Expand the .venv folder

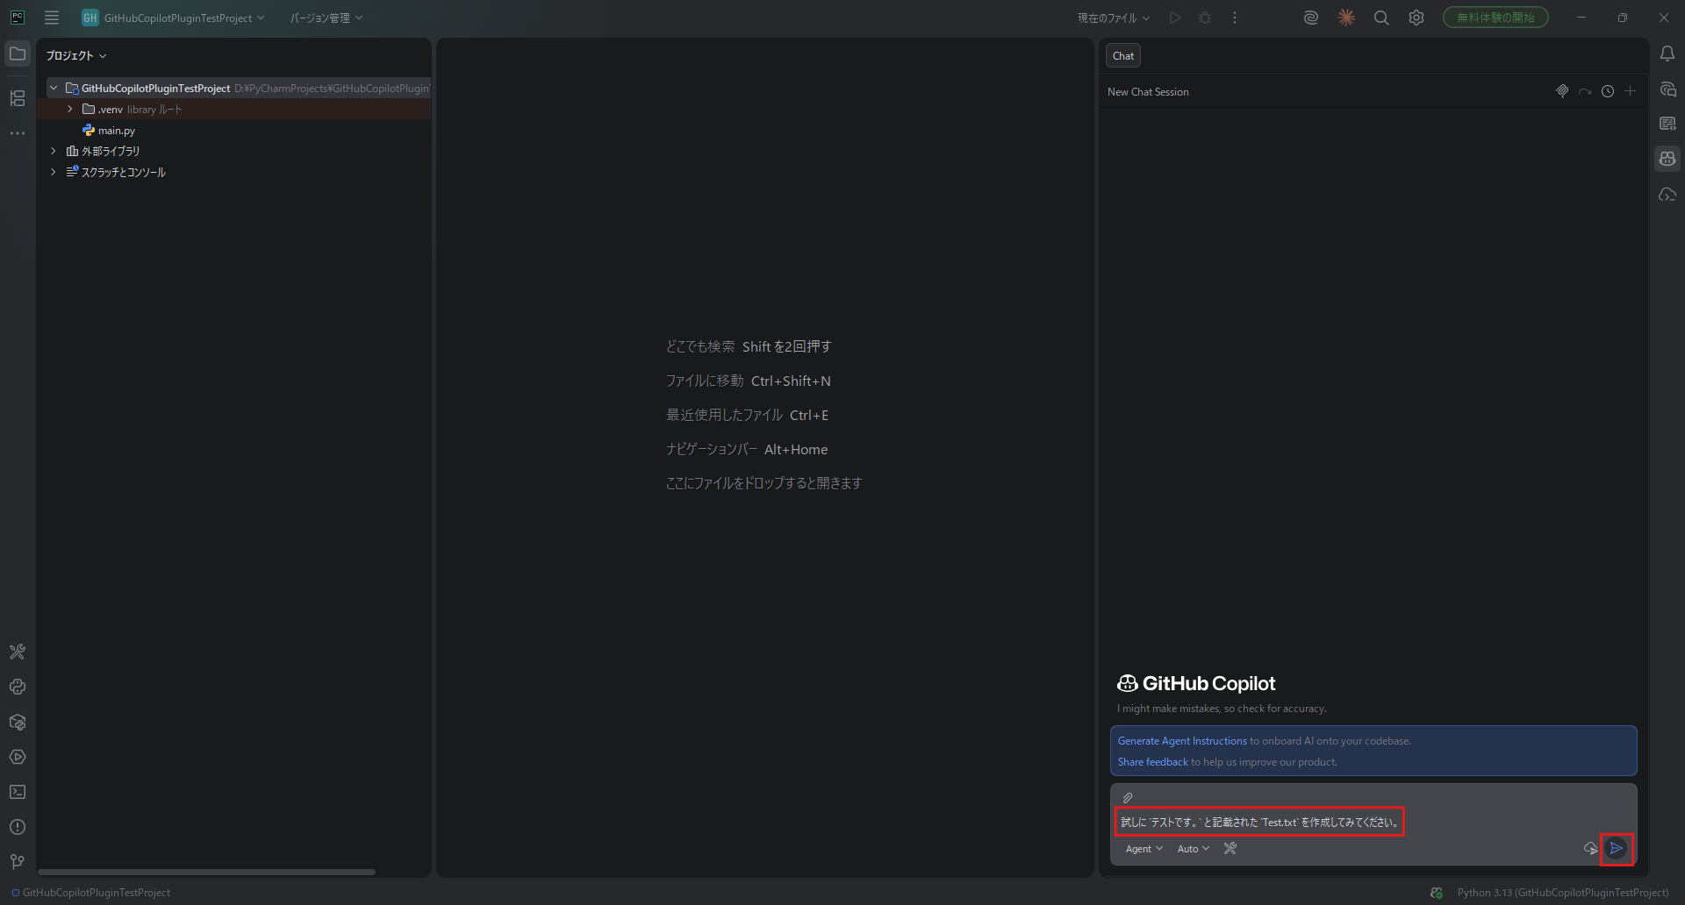70,109
